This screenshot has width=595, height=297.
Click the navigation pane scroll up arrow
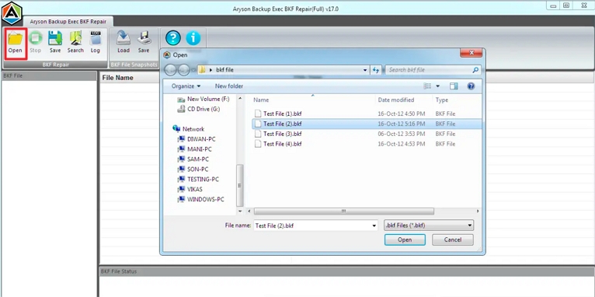[240, 99]
